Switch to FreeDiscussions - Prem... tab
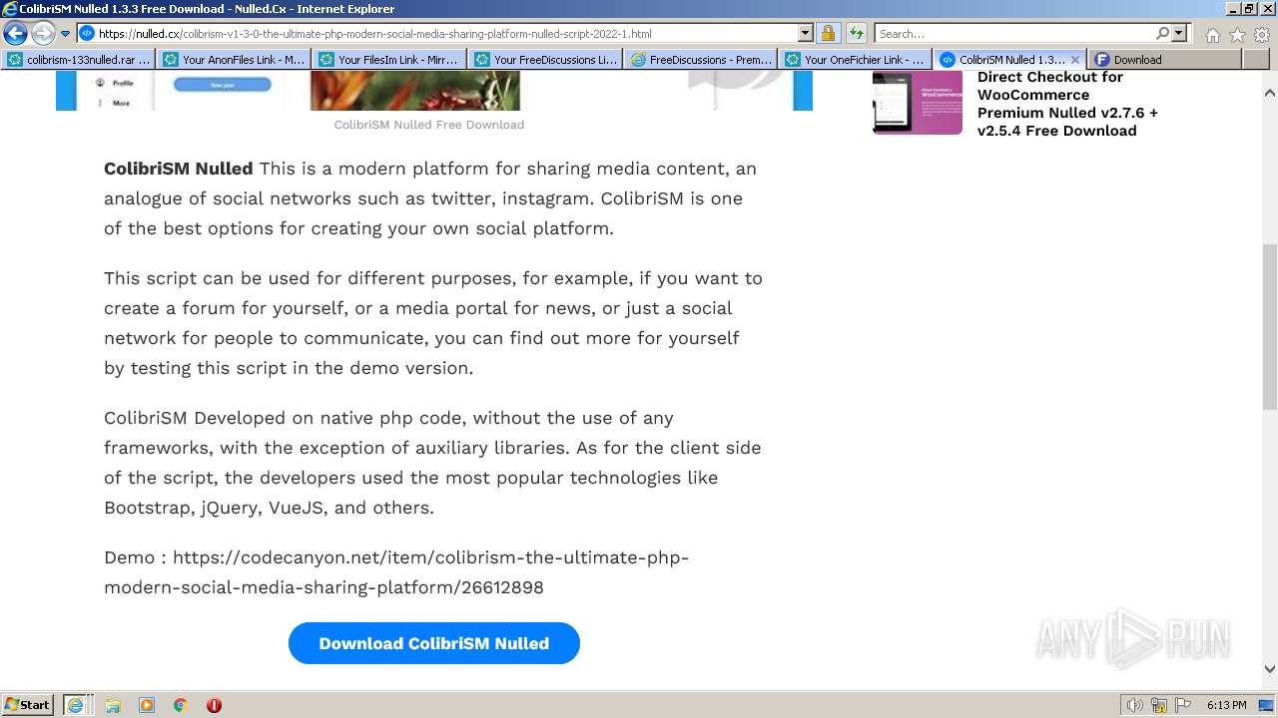Viewport: 1278px width, 718px height. (x=702, y=59)
